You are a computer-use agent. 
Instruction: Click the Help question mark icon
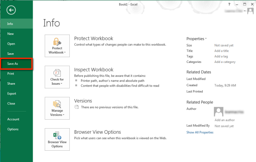point(229,4)
